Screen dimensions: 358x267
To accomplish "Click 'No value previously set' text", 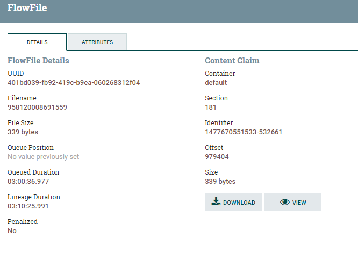I will click(x=44, y=157).
